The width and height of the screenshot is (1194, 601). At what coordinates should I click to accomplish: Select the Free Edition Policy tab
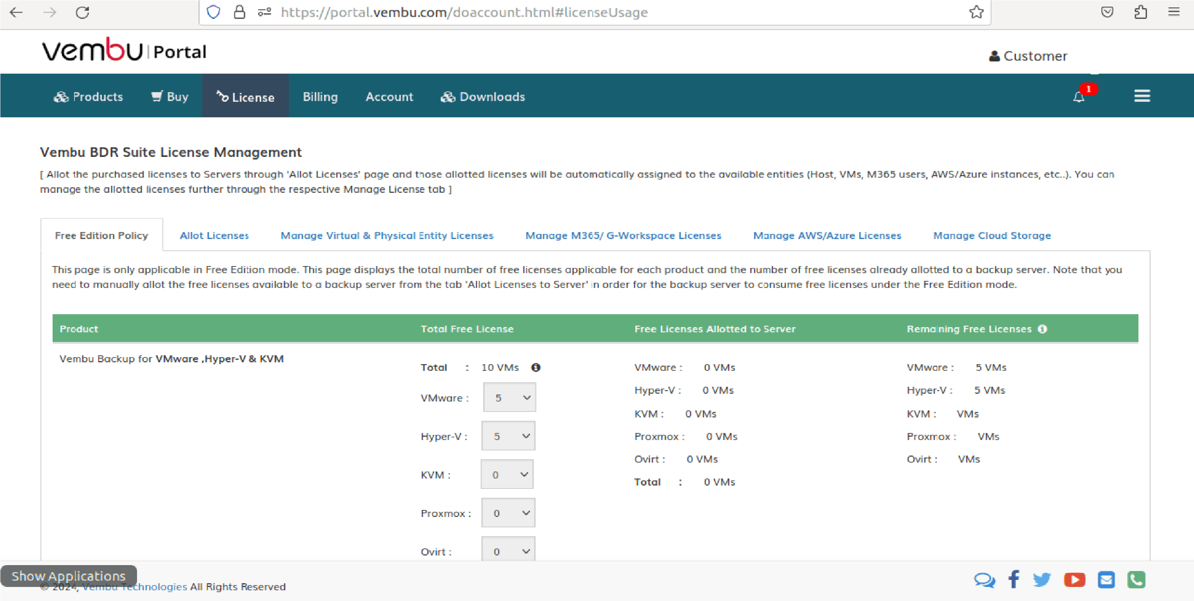pyautogui.click(x=101, y=235)
